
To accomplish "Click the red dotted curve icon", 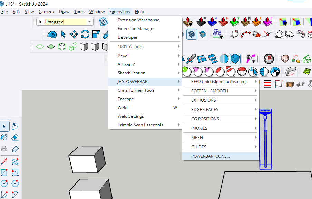I will click(245, 34).
